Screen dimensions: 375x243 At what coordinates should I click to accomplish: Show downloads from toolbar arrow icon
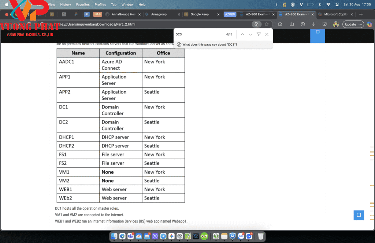click(313, 24)
